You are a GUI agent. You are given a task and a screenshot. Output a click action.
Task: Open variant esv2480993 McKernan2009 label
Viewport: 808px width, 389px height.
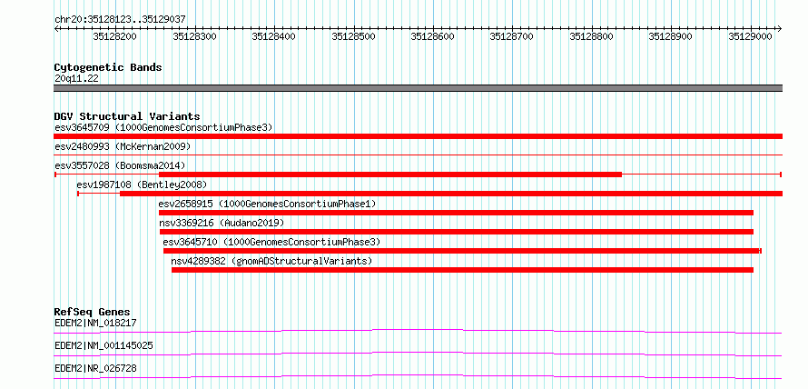(x=123, y=147)
